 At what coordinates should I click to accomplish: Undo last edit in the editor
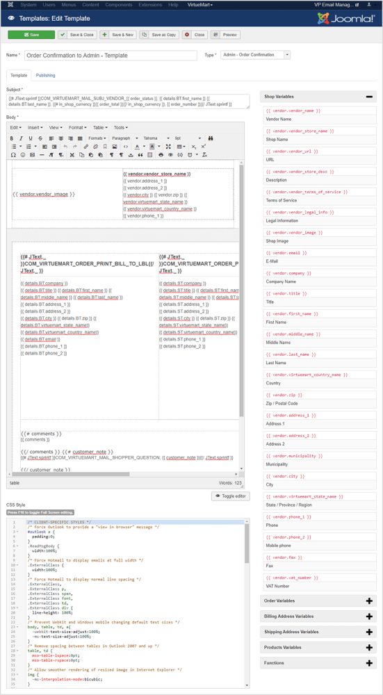coord(65,146)
